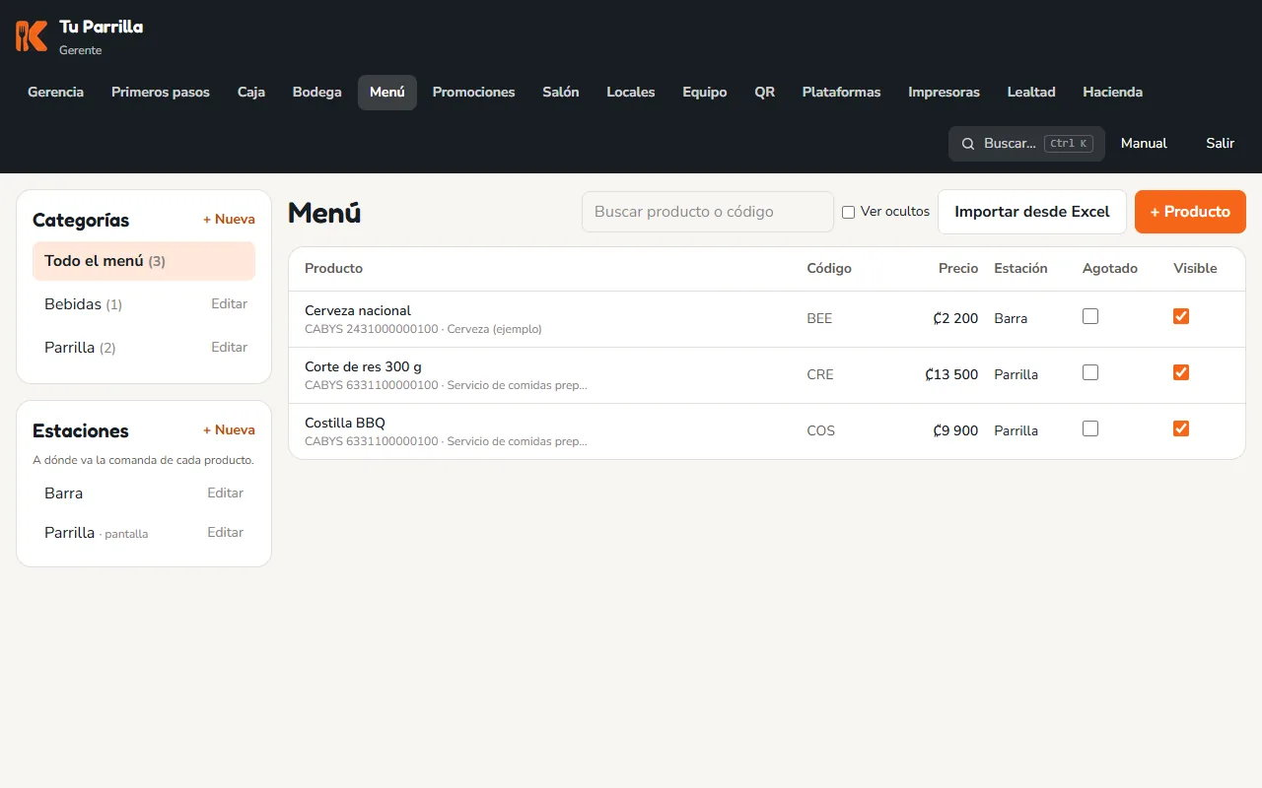Open the Manual link
This screenshot has height=788, width=1262.
1144,144
